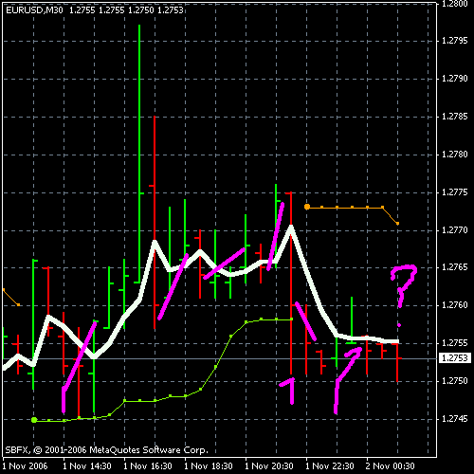Viewport: 474px width, 474px height.
Task: Click the SBFX MetaQuotes copyright text
Action: pyautogui.click(x=107, y=450)
